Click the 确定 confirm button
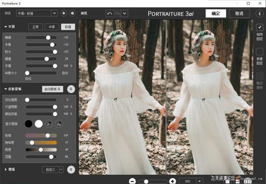The width and height of the screenshot is (266, 184). pyautogui.click(x=216, y=13)
